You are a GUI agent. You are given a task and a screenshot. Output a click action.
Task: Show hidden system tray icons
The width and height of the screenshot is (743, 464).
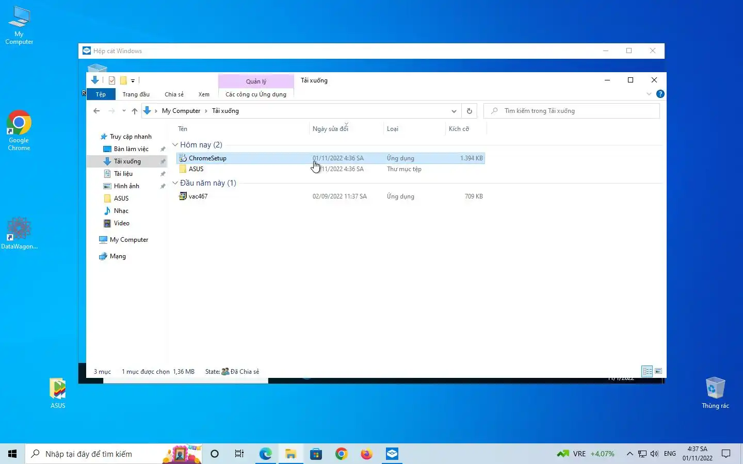pyautogui.click(x=629, y=454)
